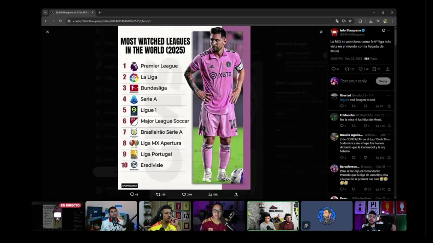Click the repost icon under libertad's comment

coord(354,106)
